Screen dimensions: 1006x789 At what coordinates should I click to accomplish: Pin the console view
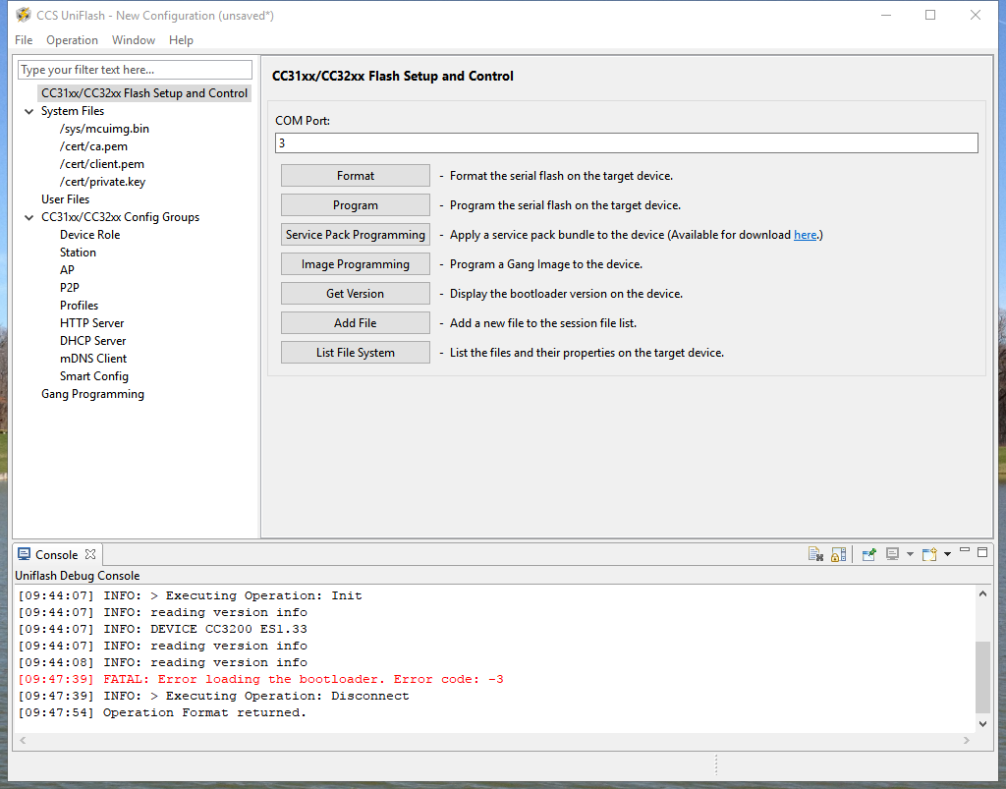[x=869, y=554]
